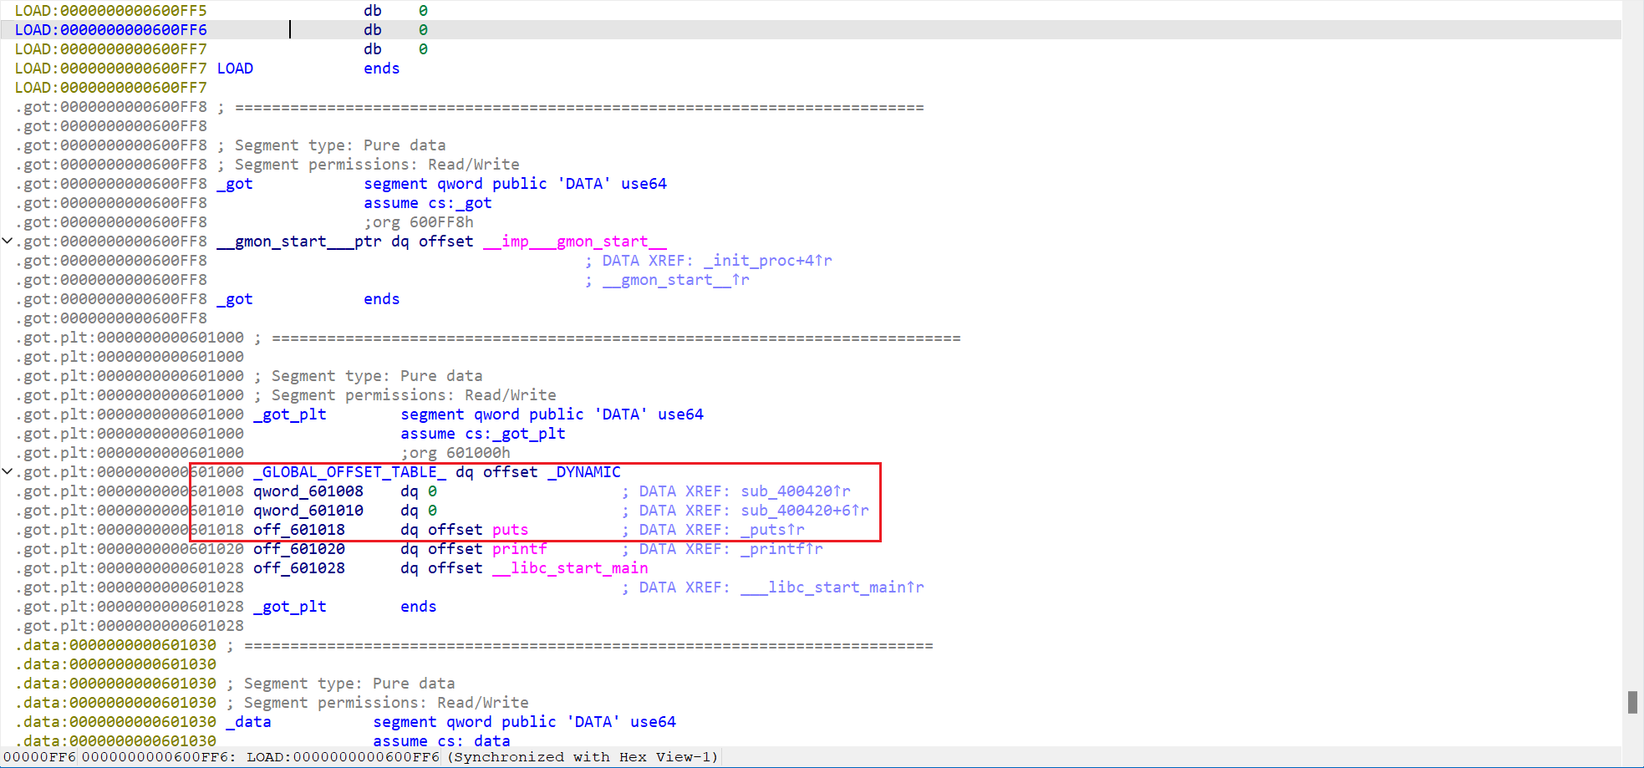Screen dimensions: 1644x768
Task: Collapse the _GLOBAL_OFFSET_TABLE_ line chevron
Action: point(8,472)
